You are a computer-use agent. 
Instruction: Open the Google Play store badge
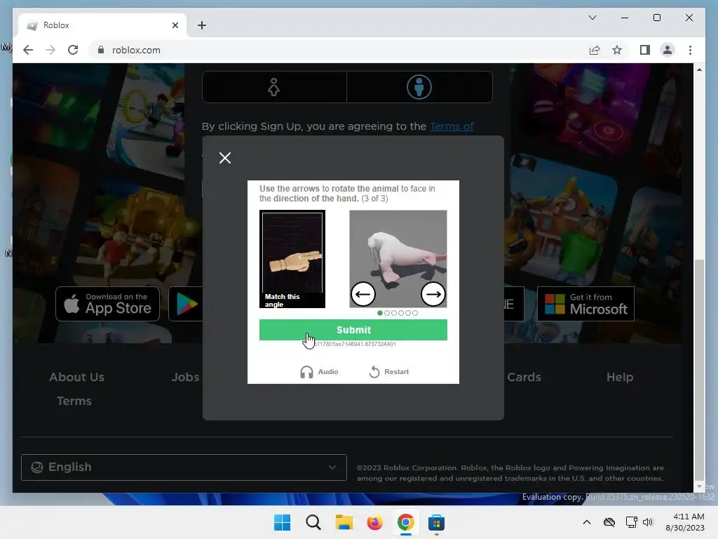tap(187, 304)
